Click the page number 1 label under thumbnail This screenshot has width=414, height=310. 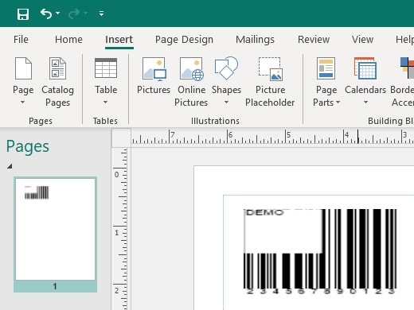(x=55, y=286)
